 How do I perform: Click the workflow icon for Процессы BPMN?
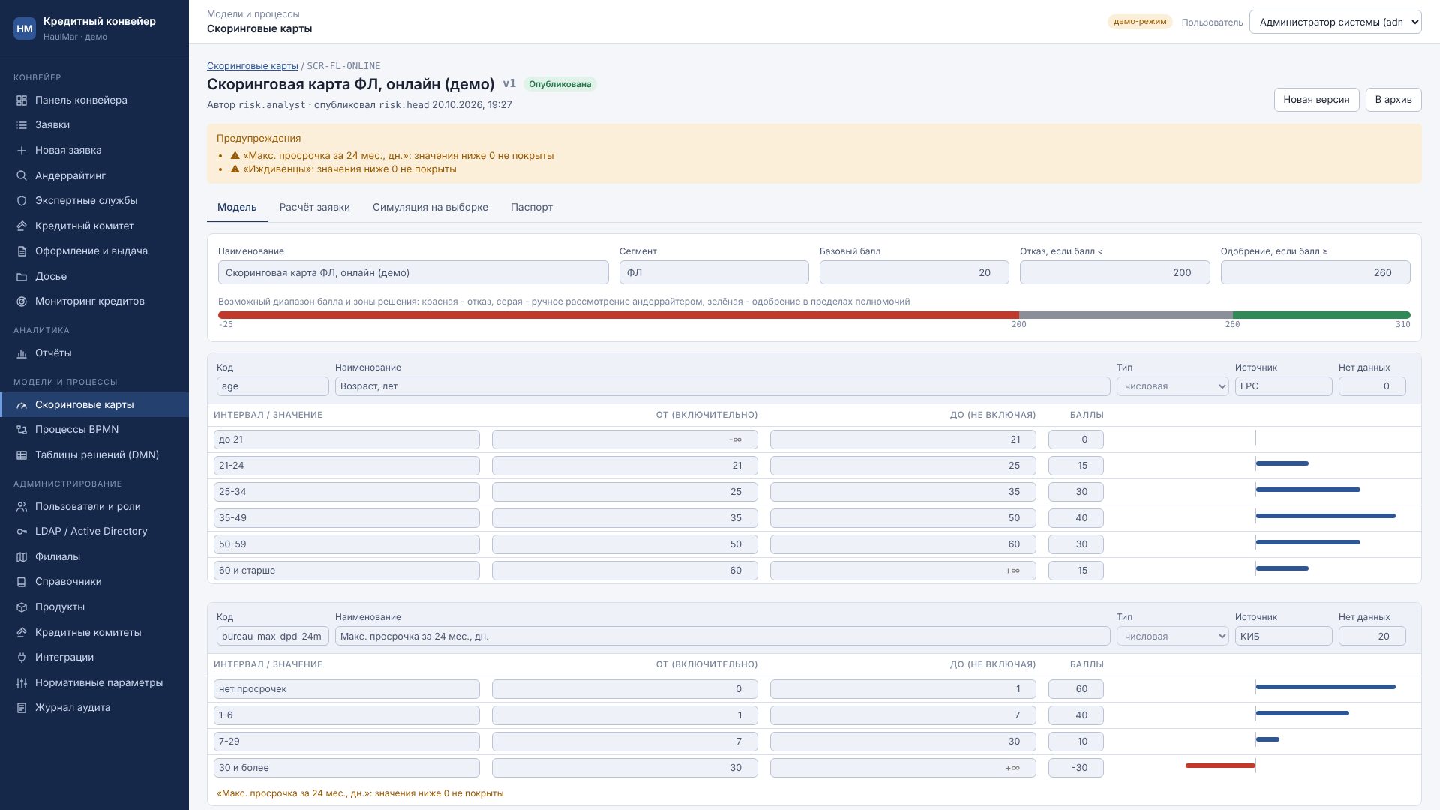click(x=22, y=430)
